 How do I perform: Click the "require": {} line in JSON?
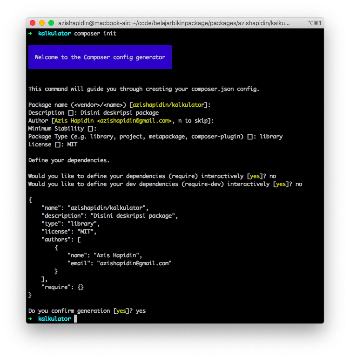[62, 287]
